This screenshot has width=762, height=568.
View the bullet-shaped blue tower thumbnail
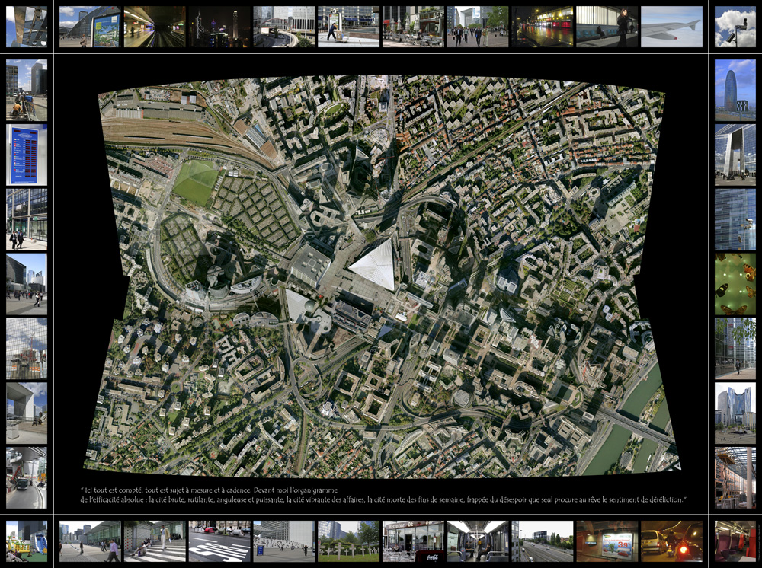(x=735, y=91)
